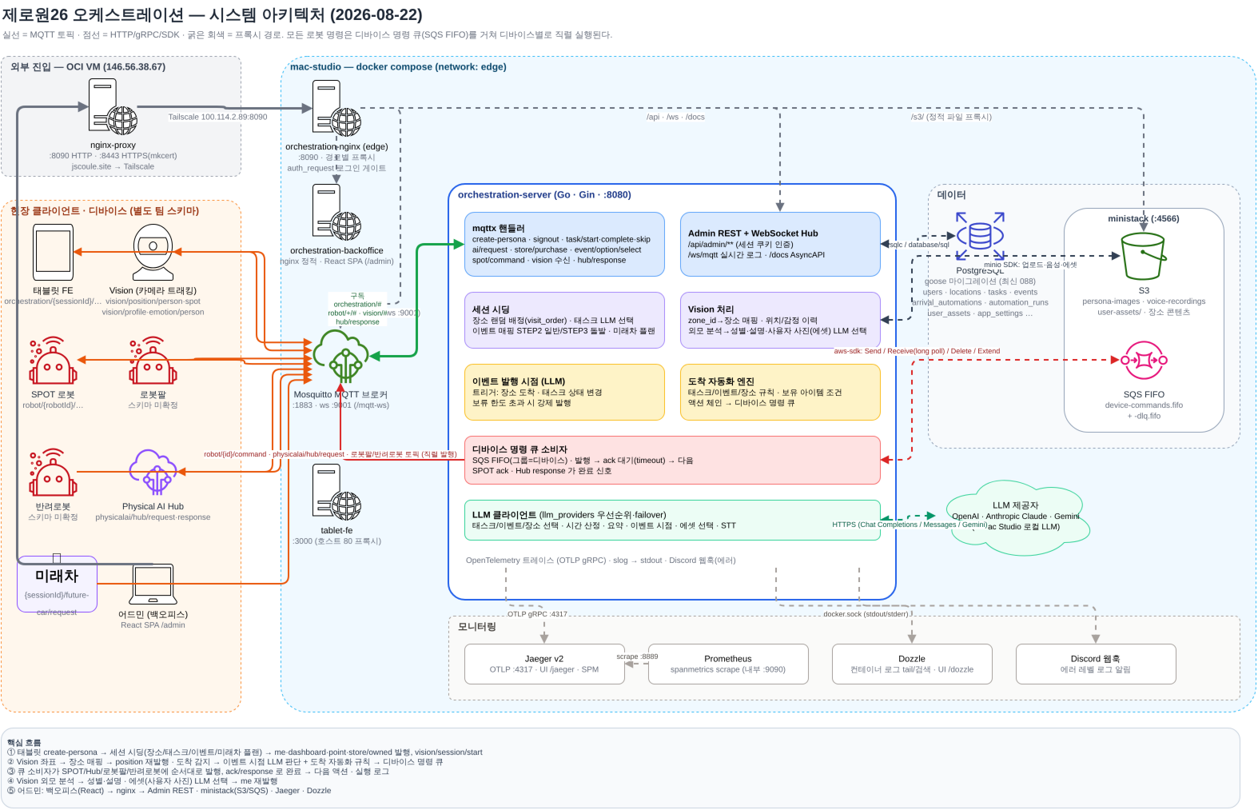Select the SPOT 로봇 robot icon
This screenshot has height=810, width=1258.
53,361
